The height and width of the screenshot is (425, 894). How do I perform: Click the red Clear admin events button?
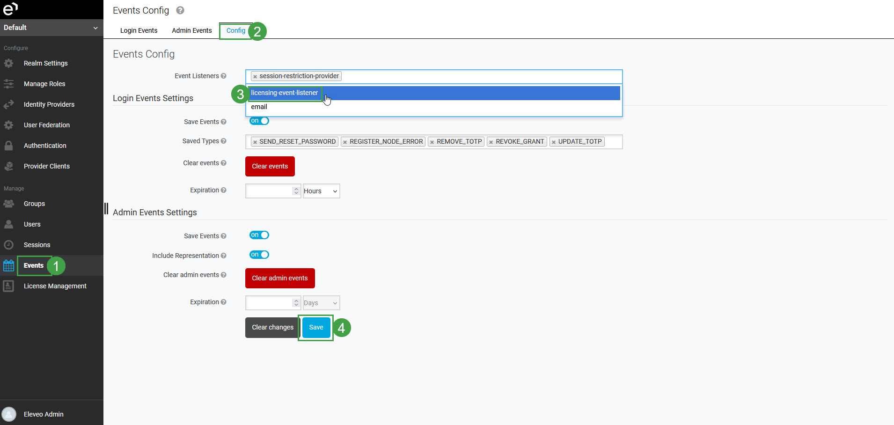pos(280,278)
